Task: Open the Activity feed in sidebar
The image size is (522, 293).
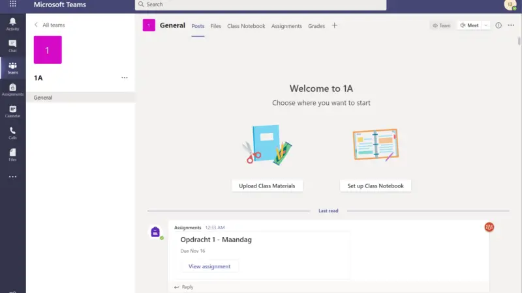Action: pyautogui.click(x=12, y=24)
